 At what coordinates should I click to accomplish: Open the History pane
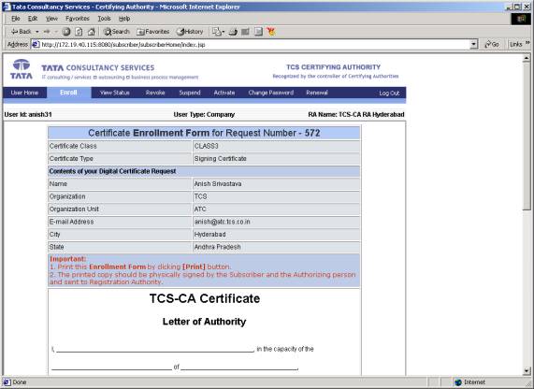tap(190, 32)
